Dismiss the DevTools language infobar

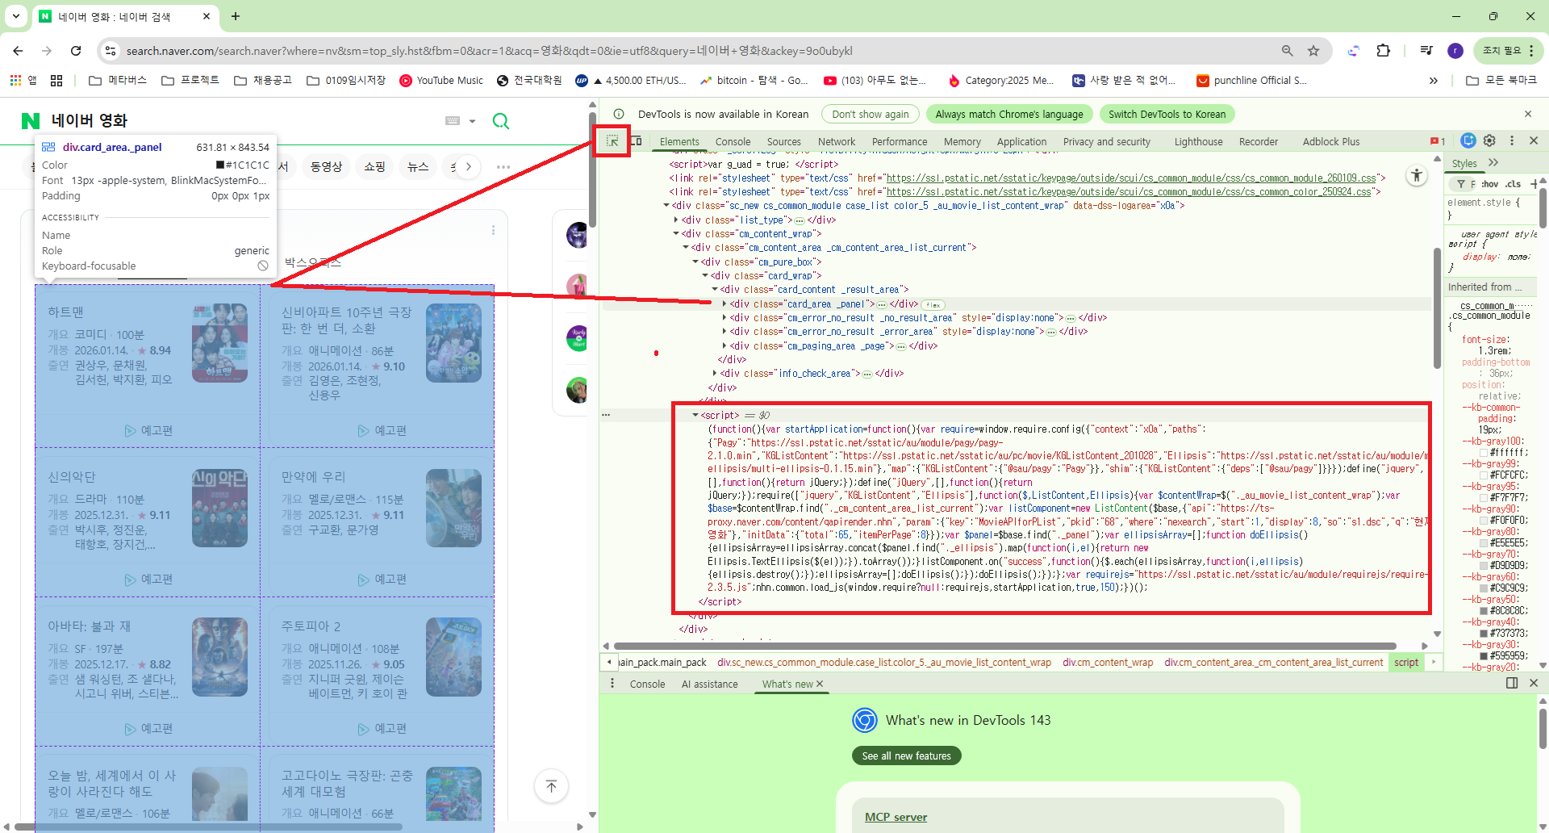click(1528, 114)
